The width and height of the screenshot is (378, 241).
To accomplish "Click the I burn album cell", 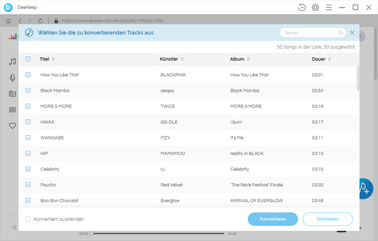I will pyautogui.click(x=236, y=122).
